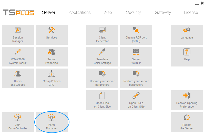205x134 pixels.
Task: Open Seamless Color Settings
Action: pyautogui.click(x=102, y=56)
